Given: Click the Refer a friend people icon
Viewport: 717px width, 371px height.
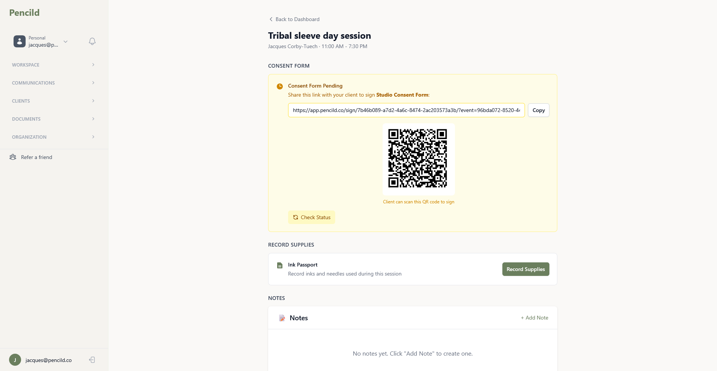Looking at the screenshot, I should pos(13,157).
